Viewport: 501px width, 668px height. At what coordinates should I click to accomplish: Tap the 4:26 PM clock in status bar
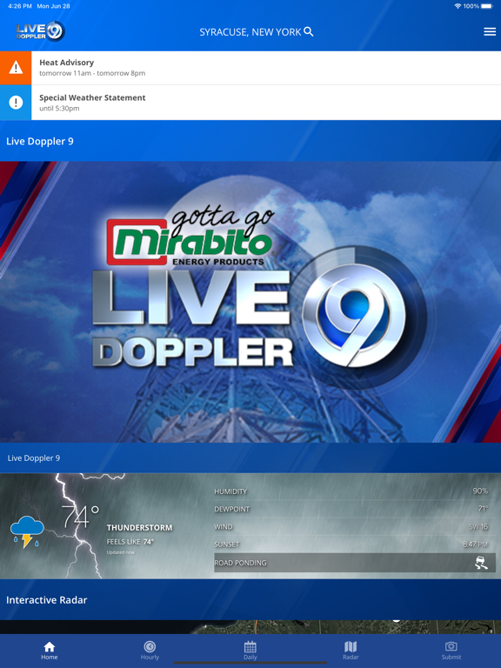[20, 6]
